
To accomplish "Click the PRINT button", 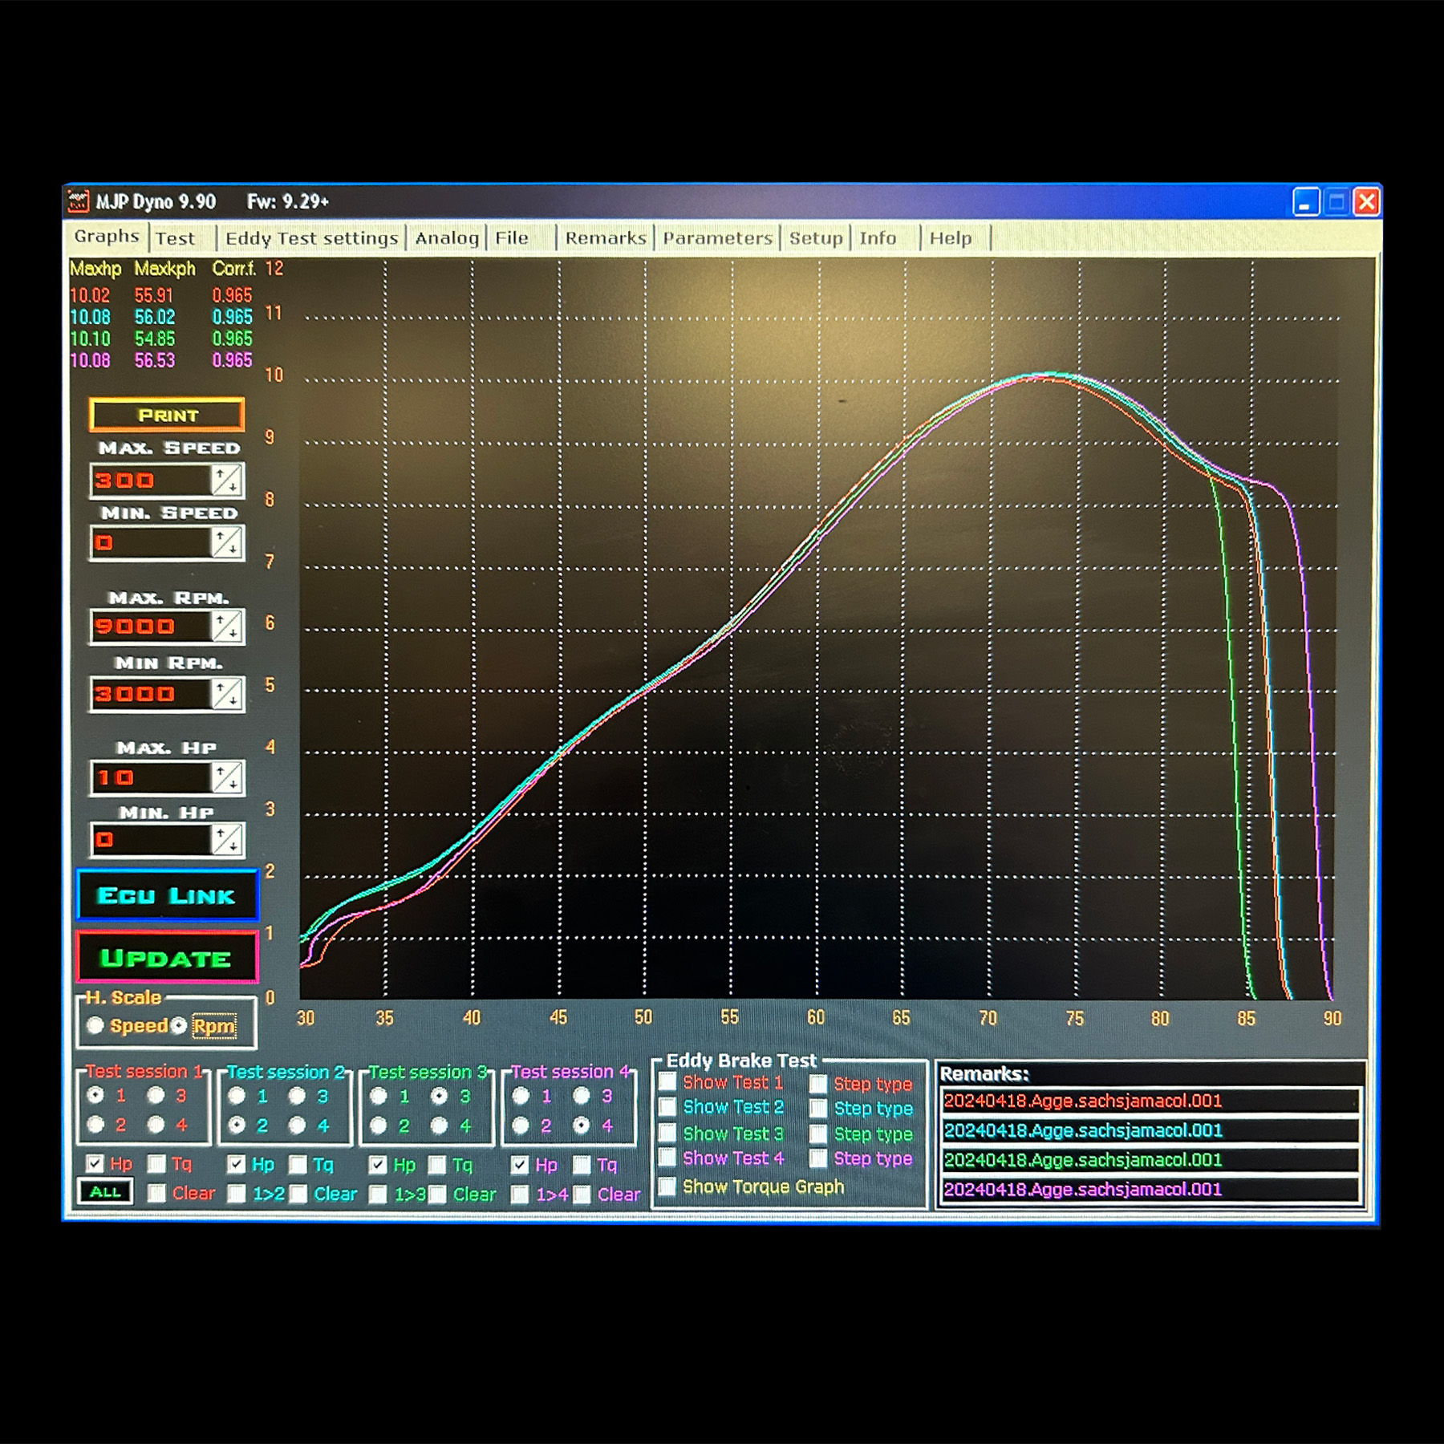I will point(167,415).
